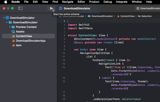The width and height of the screenshot is (160, 102).
Task: Open the Xcode menu
Action: pyautogui.click(x=15, y=2)
